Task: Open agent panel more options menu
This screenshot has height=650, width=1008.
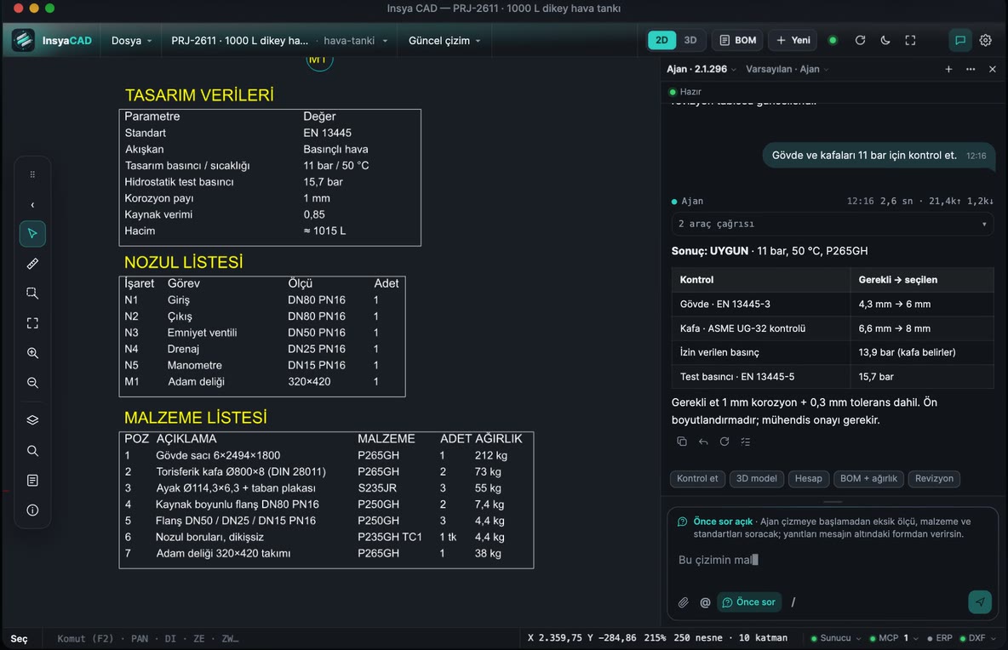Action: coord(970,70)
